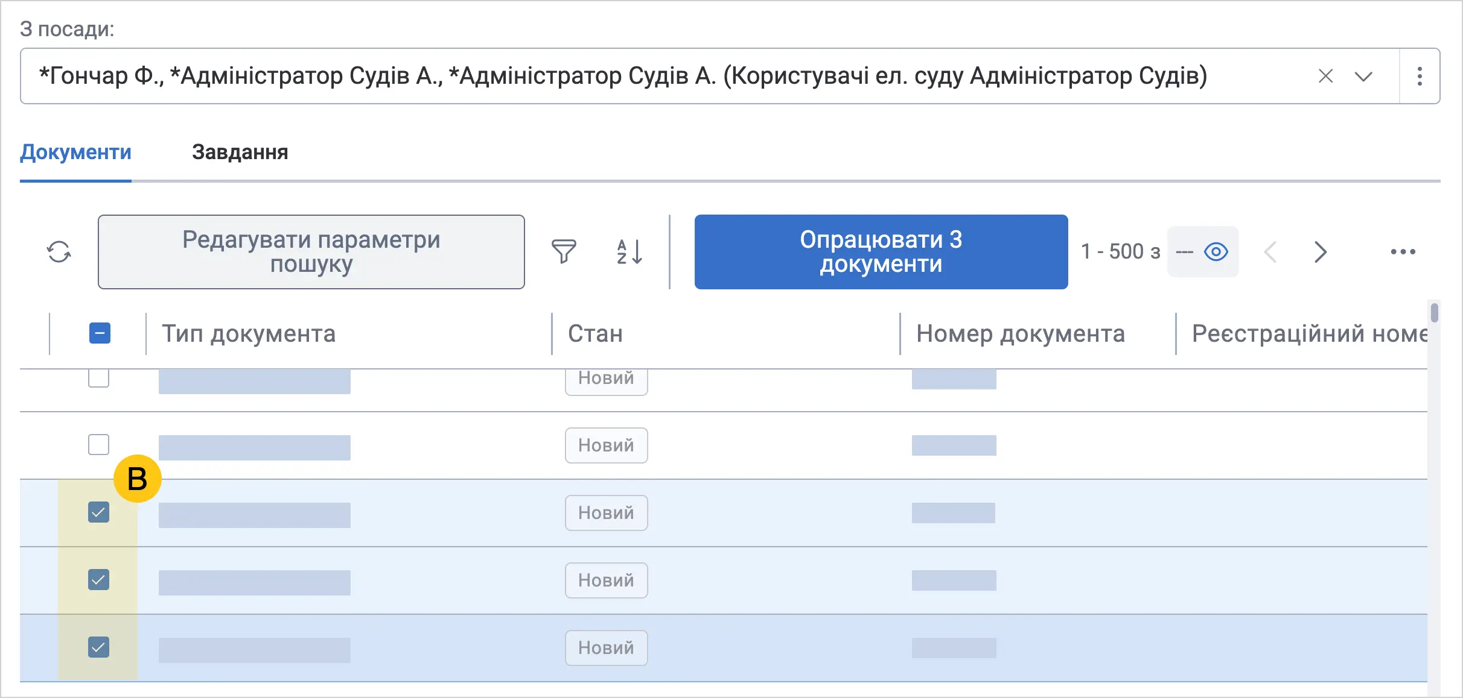Check the partially hidden top row checkbox

(x=98, y=379)
